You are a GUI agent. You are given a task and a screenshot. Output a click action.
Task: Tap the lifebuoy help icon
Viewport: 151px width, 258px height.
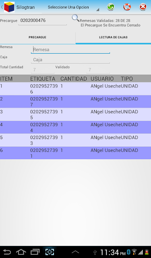127,7
